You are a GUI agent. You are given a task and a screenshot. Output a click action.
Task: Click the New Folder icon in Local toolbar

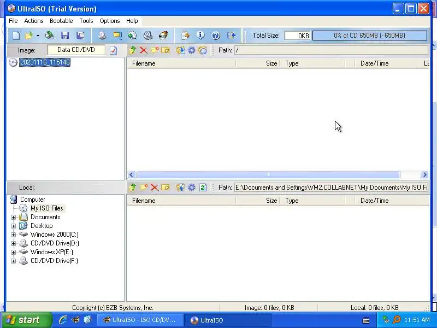pyautogui.click(x=144, y=188)
